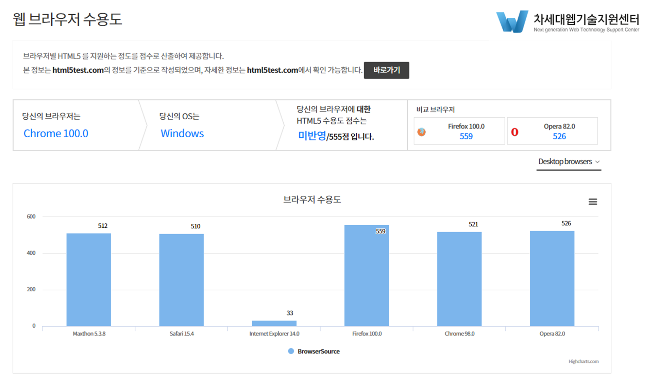Toggle BrowserSource legend series dot
The image size is (658, 378).
pyautogui.click(x=291, y=351)
